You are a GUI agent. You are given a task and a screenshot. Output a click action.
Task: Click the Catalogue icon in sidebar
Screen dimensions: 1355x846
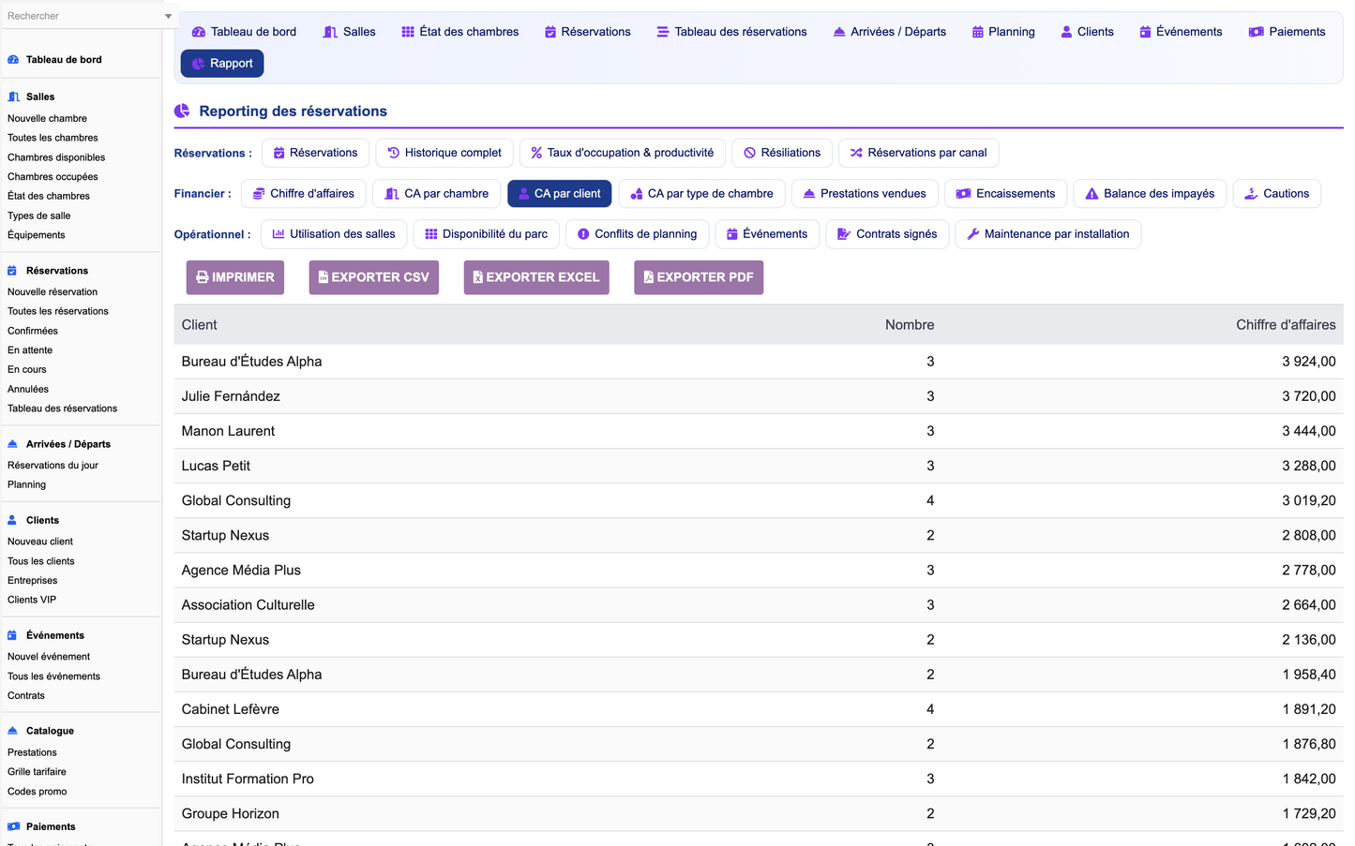(x=13, y=731)
